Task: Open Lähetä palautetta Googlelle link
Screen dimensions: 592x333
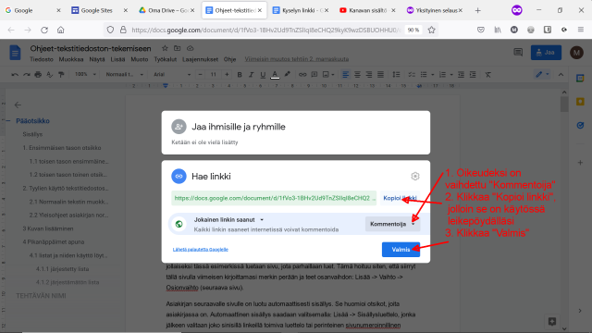Action: pos(201,250)
